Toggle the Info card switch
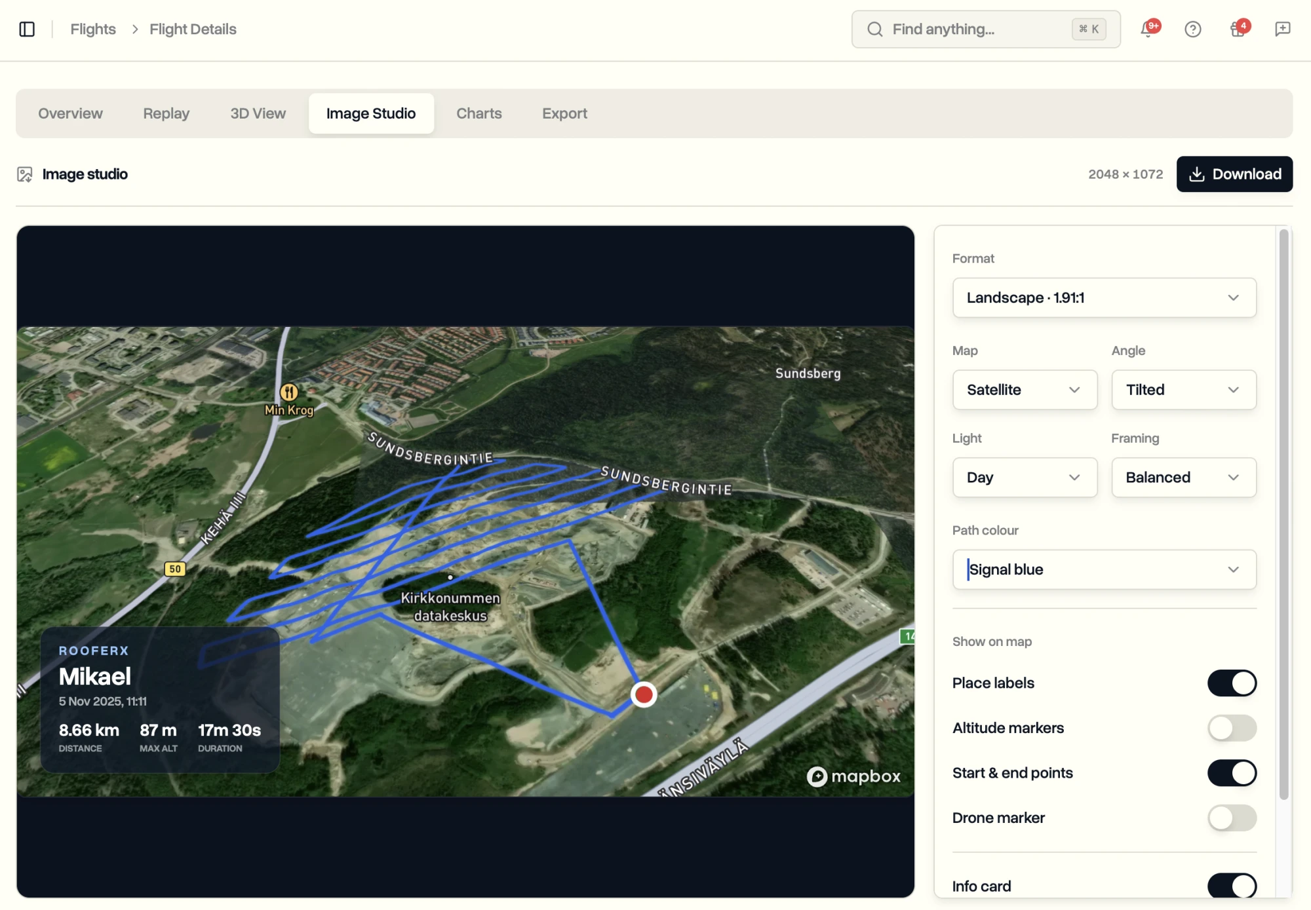Screen dimensions: 1311x910 coord(1232,886)
